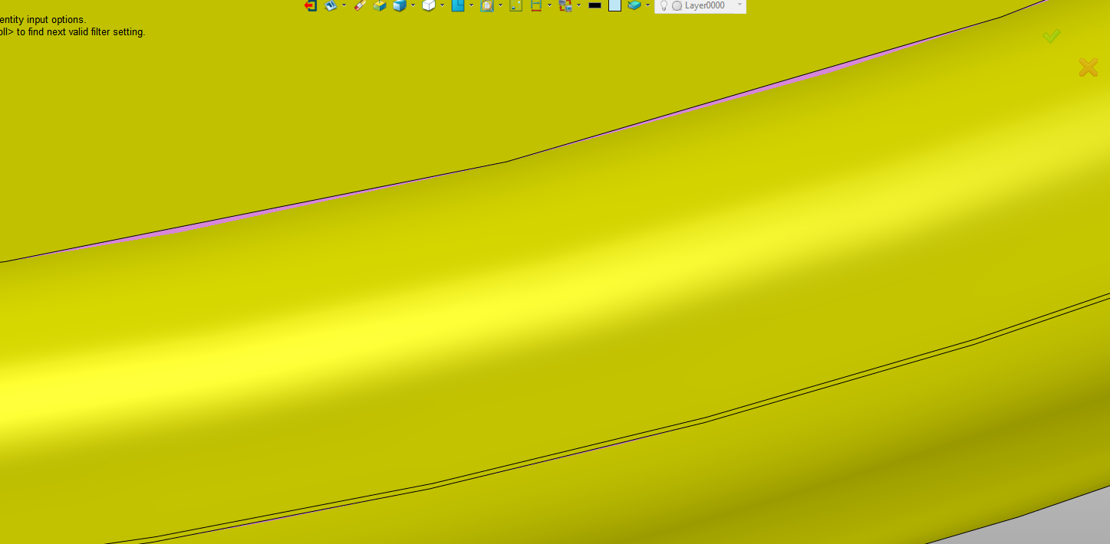Image resolution: width=1110 pixels, height=544 pixels.
Task: Expand dropdown next to blue sheet icon
Action: (x=471, y=5)
